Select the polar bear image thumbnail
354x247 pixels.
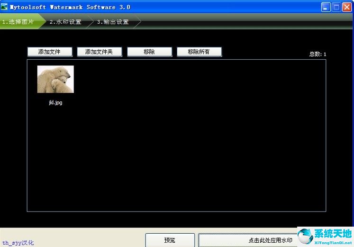tap(55, 79)
